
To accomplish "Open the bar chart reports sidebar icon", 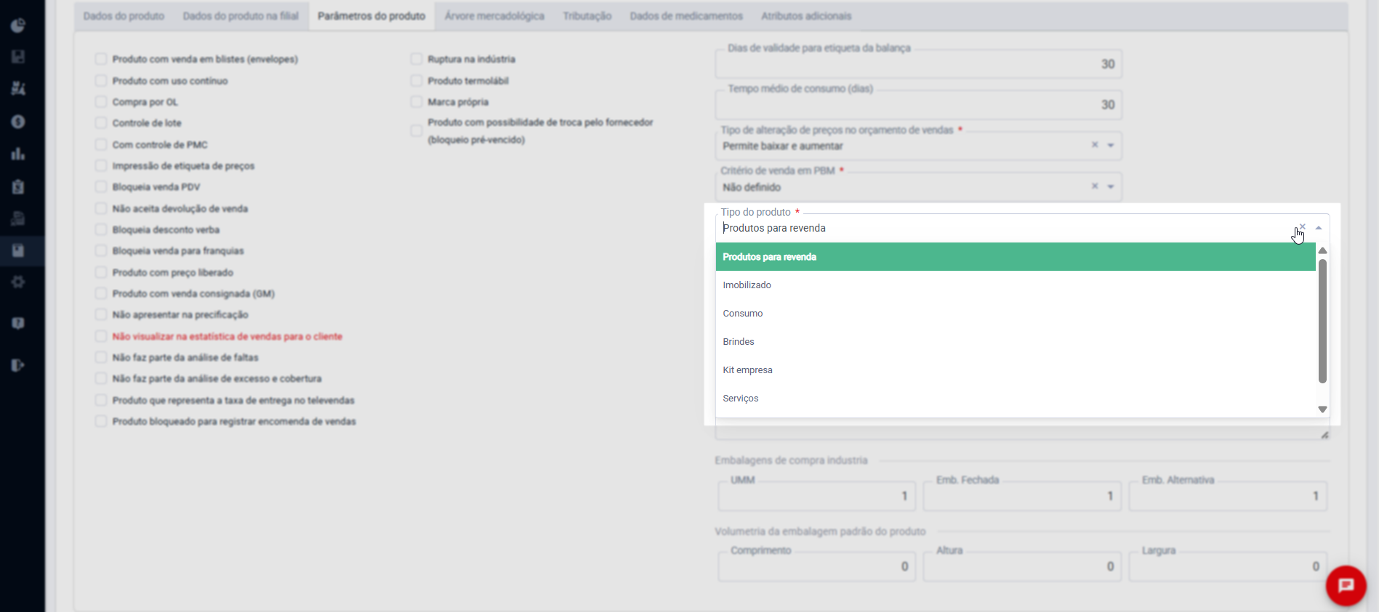I will (18, 154).
